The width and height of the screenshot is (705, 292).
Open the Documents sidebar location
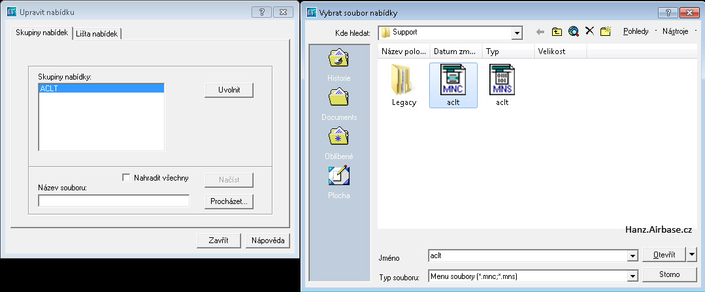339,104
